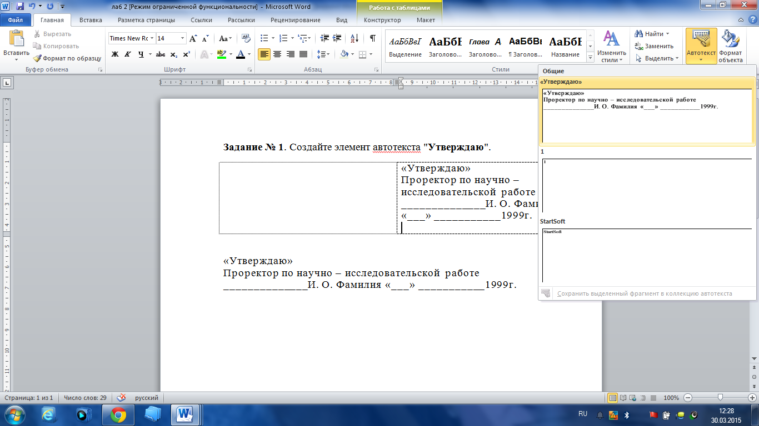Screen dimensions: 759x426
Task: Toggle left text alignment button
Action: tap(264, 54)
